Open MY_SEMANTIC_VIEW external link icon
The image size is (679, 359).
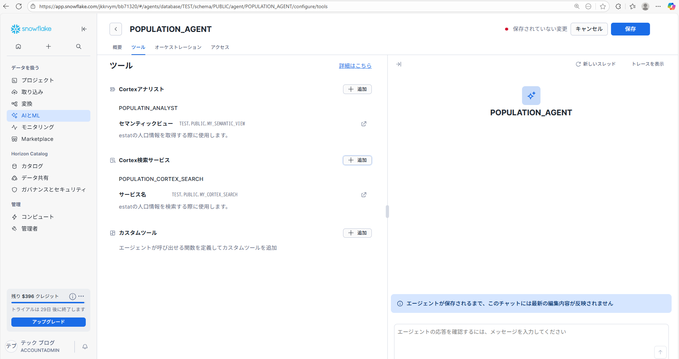click(364, 124)
